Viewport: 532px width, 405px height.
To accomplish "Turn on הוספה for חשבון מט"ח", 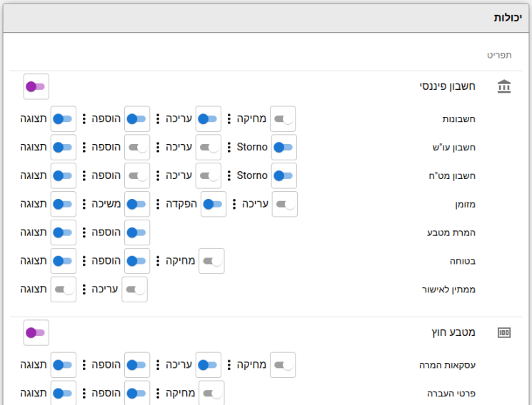I will 137,176.
